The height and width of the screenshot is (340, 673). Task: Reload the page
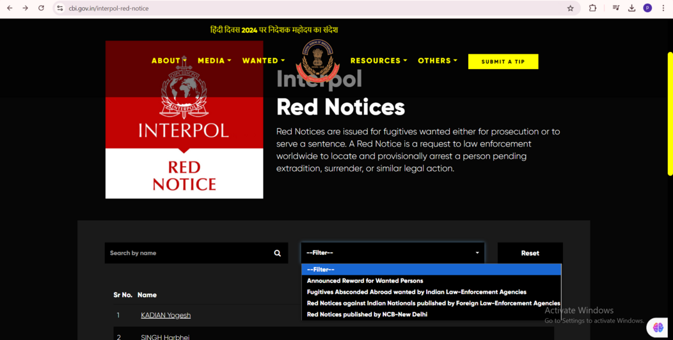[41, 8]
